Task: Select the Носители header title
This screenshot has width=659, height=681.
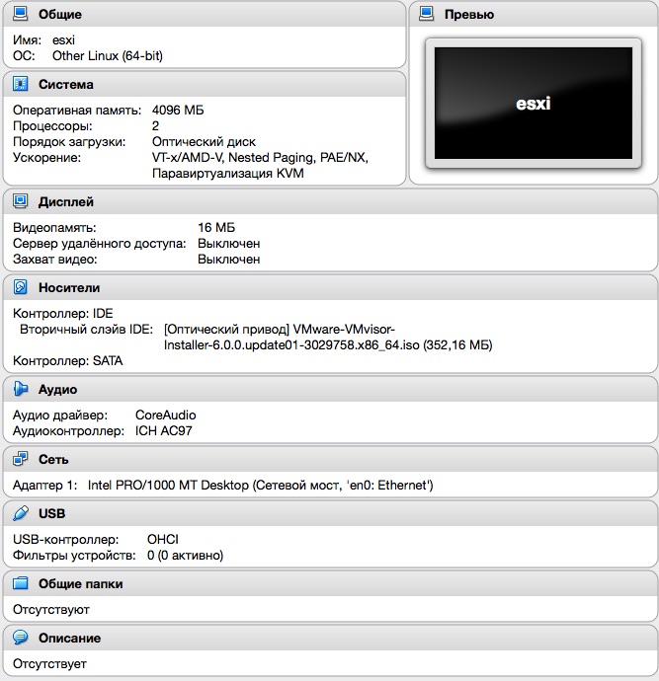Action: pos(69,288)
